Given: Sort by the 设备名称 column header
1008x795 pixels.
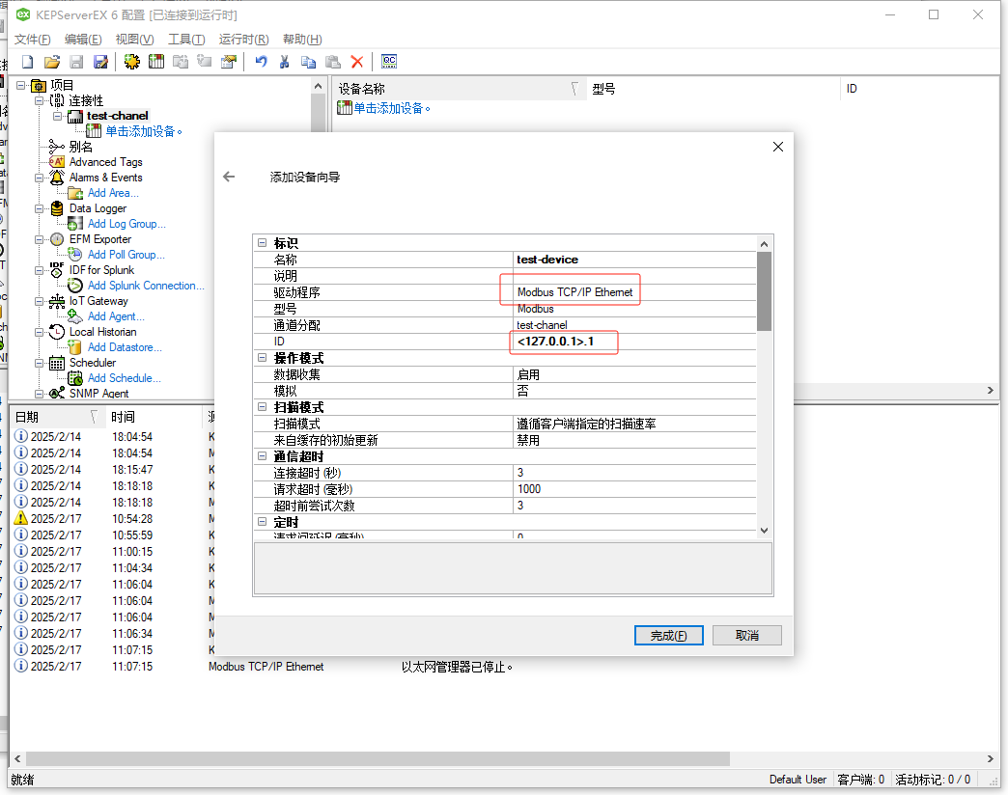Looking at the screenshot, I should [460, 89].
